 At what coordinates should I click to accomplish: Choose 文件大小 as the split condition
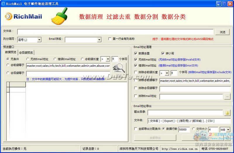(193, 129)
